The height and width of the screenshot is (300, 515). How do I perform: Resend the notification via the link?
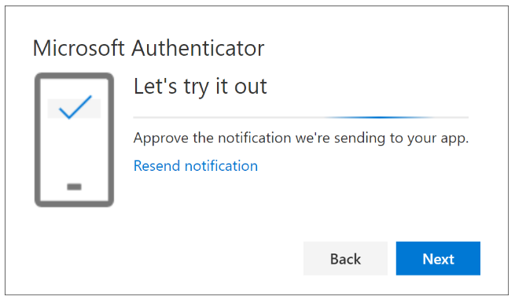(196, 166)
